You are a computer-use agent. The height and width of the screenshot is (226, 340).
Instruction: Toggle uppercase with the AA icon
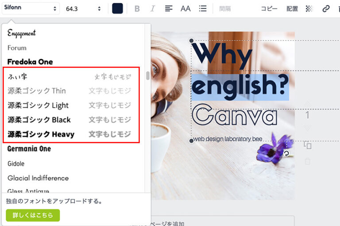[x=185, y=9]
